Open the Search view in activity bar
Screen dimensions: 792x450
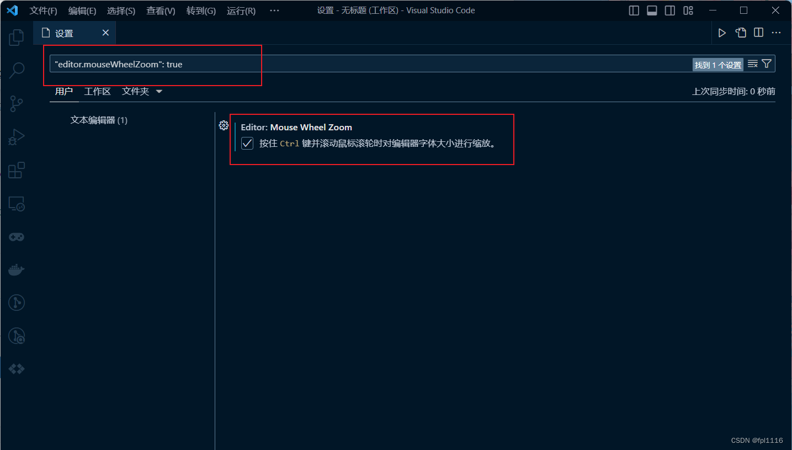[x=17, y=70]
